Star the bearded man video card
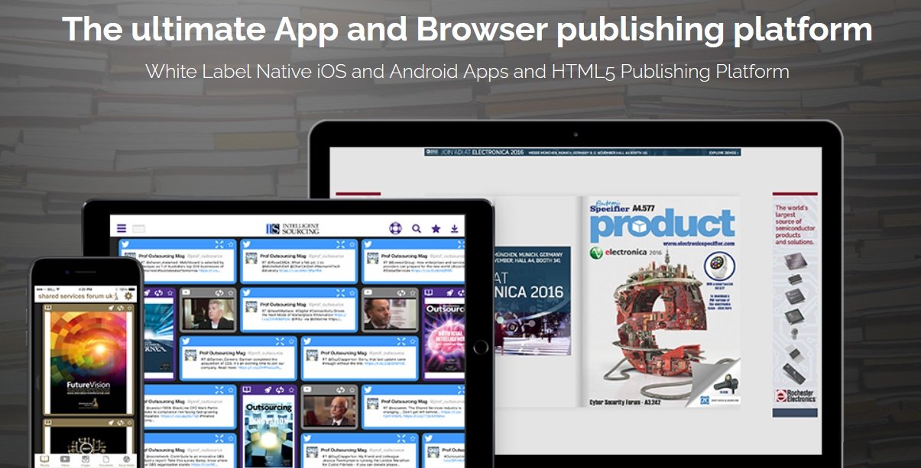The height and width of the screenshot is (468, 921). [x=413, y=292]
